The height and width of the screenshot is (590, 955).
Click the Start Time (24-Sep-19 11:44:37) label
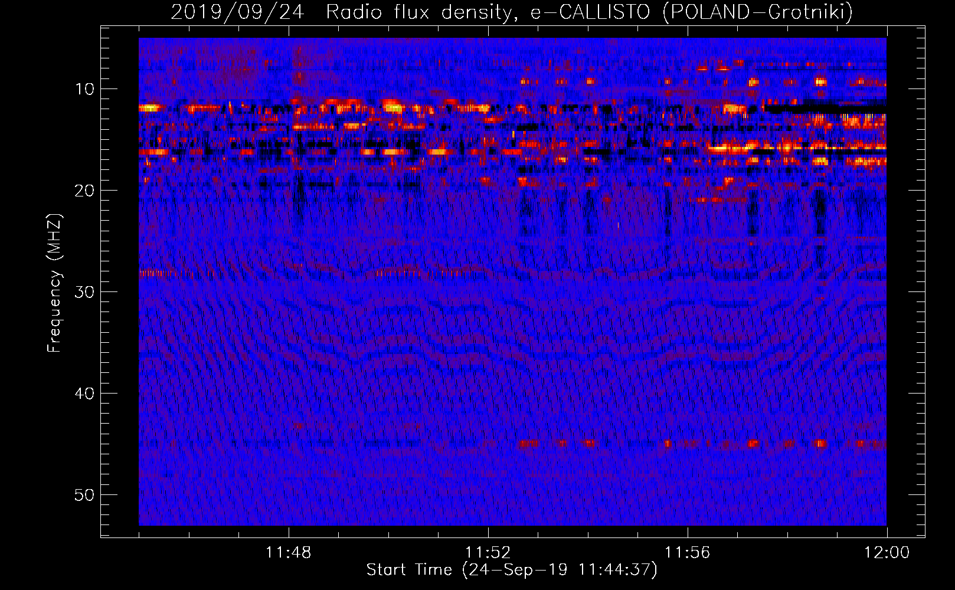512,570
